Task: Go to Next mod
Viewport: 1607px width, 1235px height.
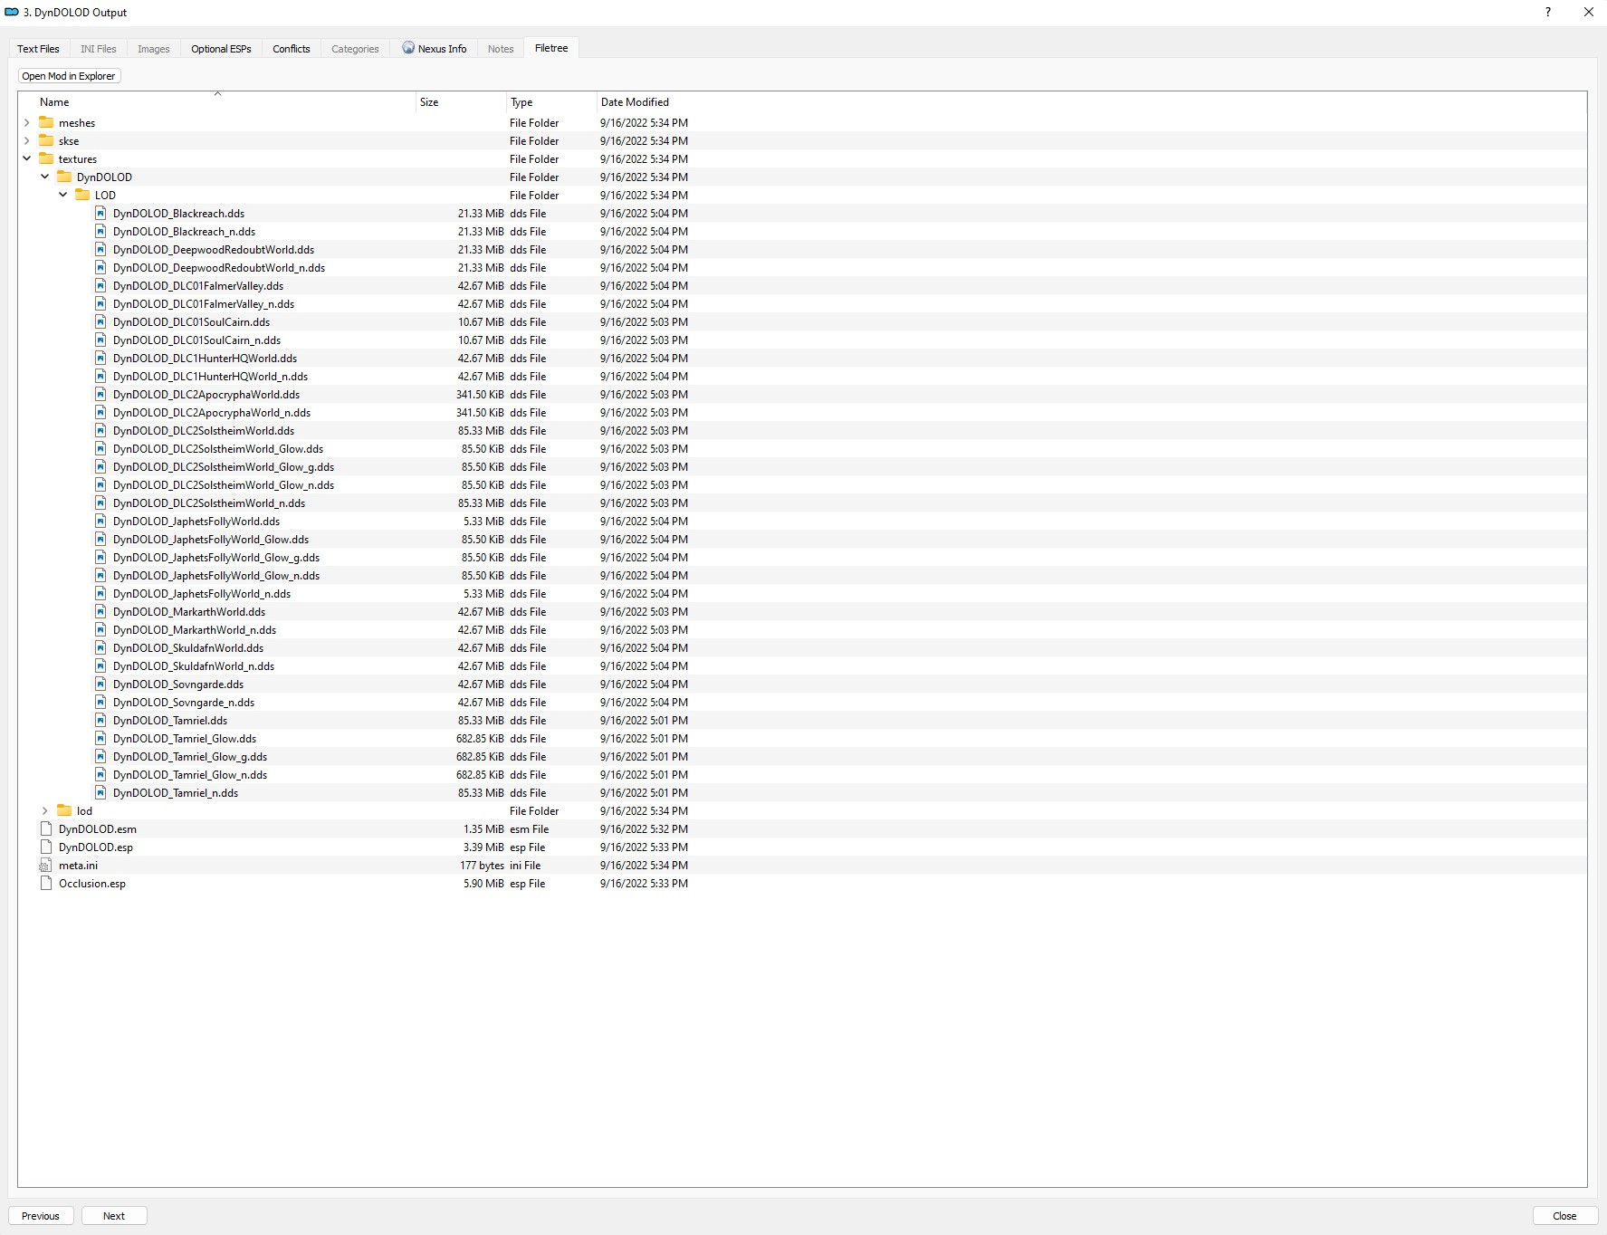Action: (114, 1216)
